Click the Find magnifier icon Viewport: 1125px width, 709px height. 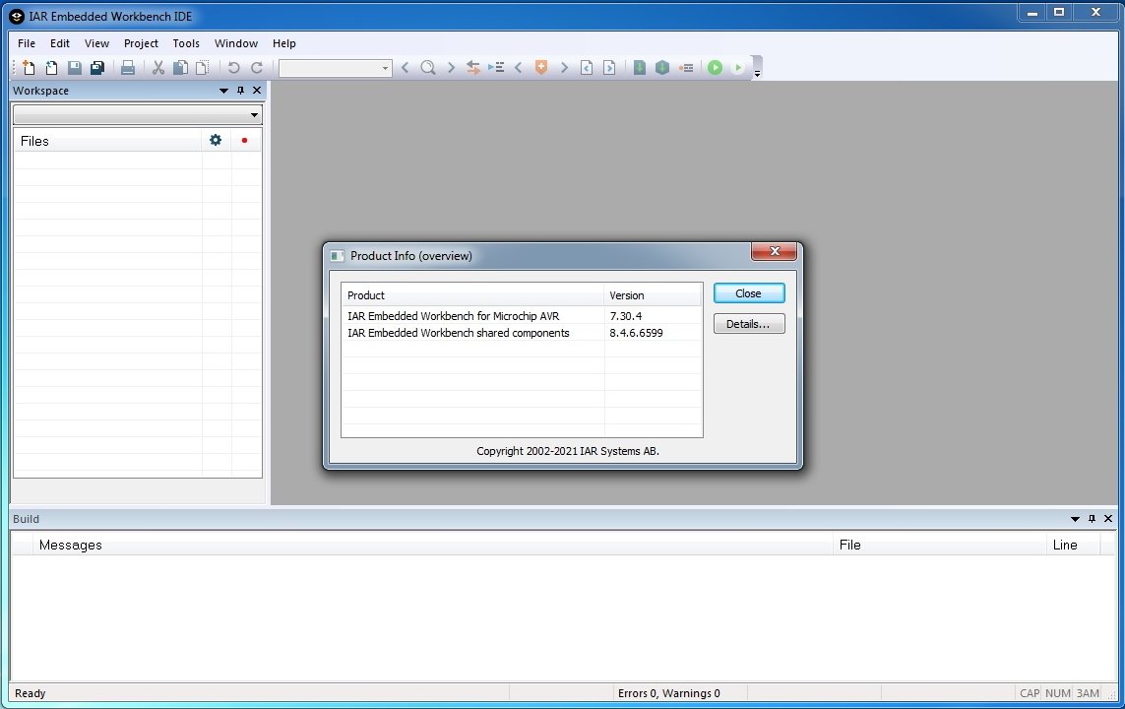(428, 68)
